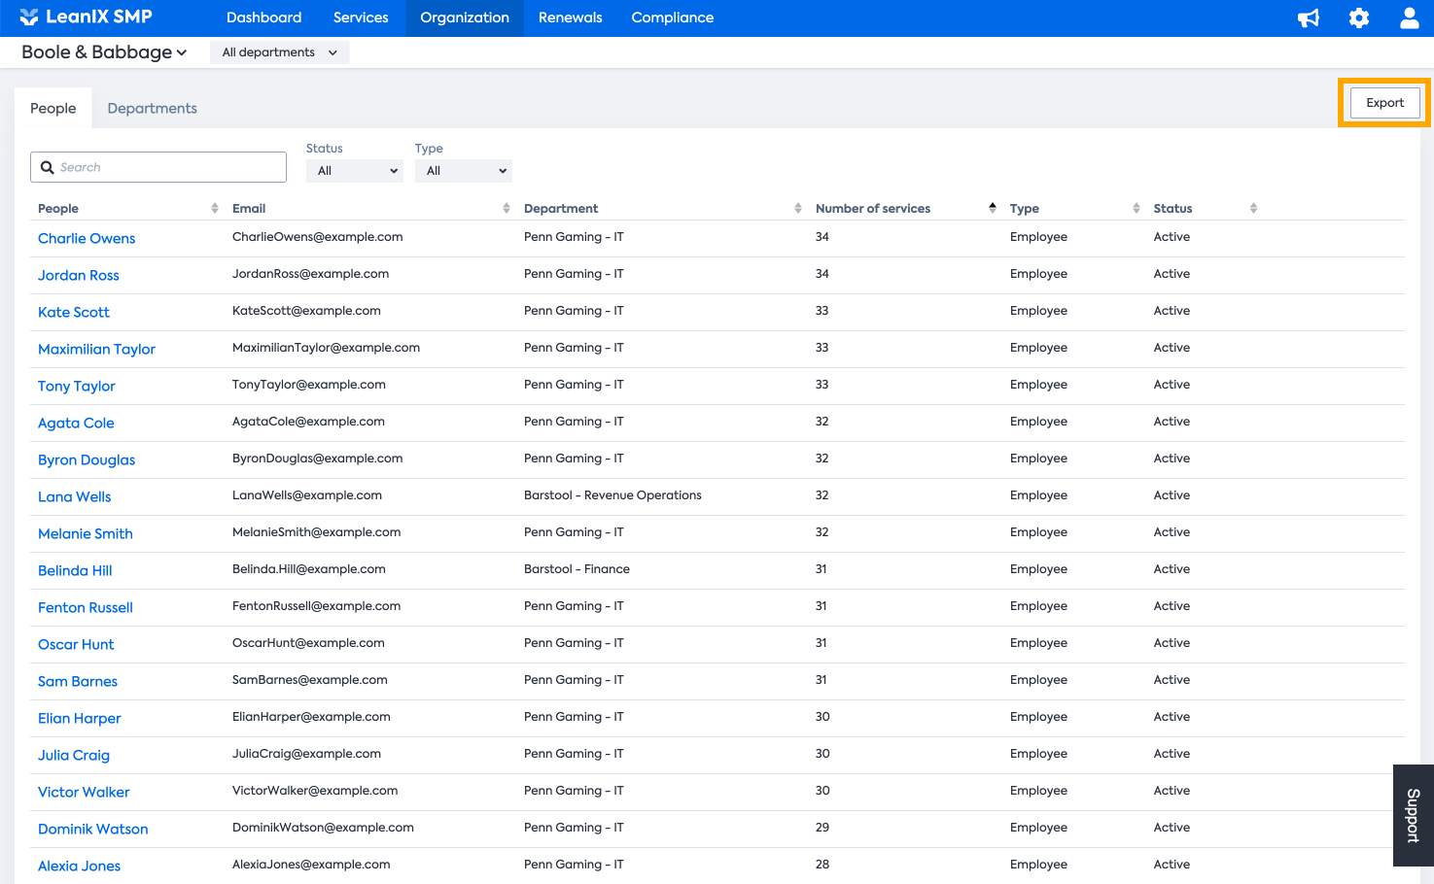
Task: Click email DominikWatson@example.com
Action: point(323,828)
